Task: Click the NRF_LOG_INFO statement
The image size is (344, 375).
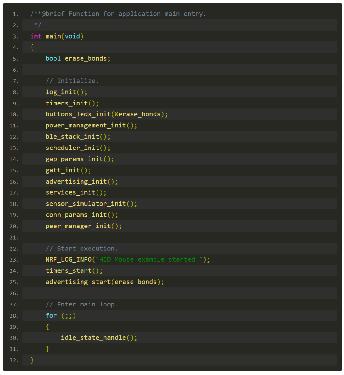Action: [128, 259]
